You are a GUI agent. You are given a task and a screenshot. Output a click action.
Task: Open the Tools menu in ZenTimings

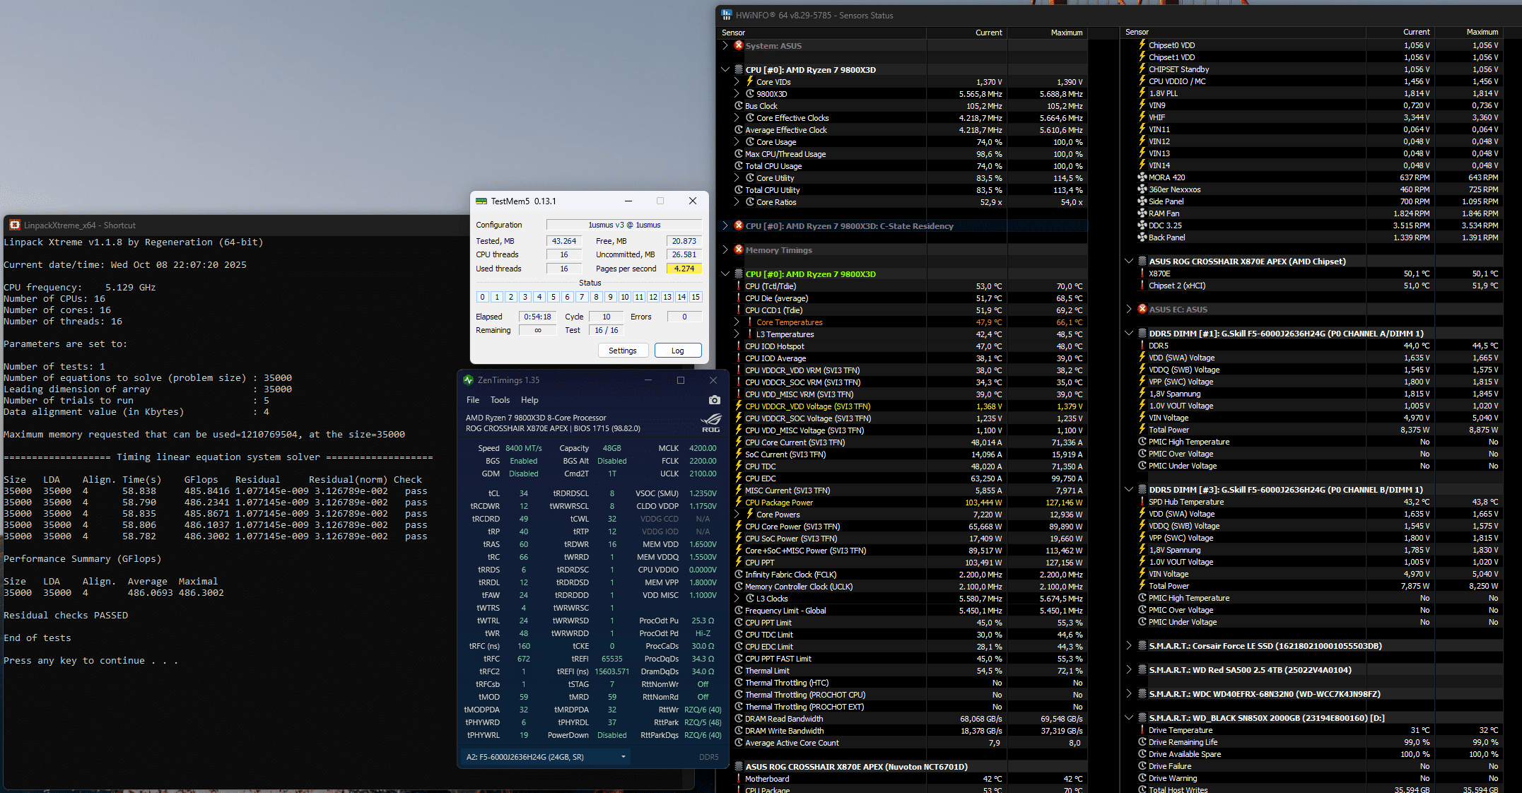500,400
